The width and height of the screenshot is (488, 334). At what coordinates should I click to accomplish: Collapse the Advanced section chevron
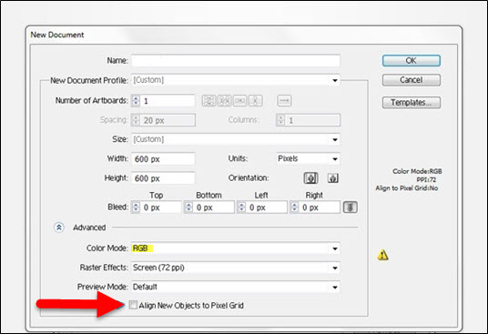coord(59,228)
